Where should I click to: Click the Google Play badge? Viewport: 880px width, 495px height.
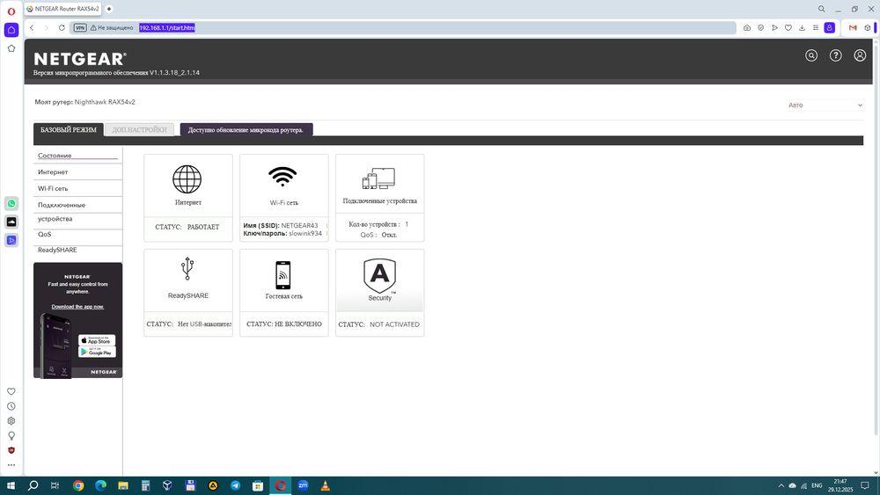tap(97, 352)
